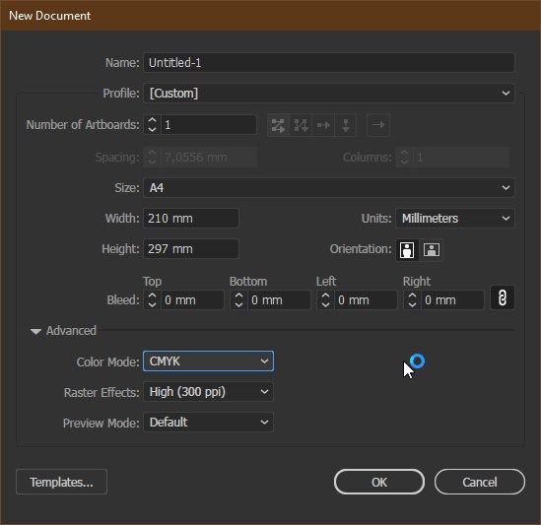The image size is (541, 525).
Task: Click the Change to Right-to-Left layout arrow
Action: point(378,125)
